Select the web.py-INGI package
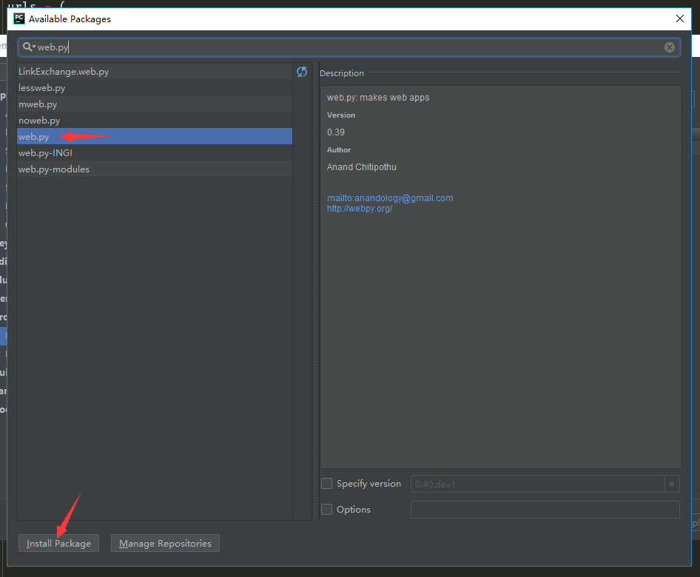Image resolution: width=700 pixels, height=577 pixels. click(x=45, y=153)
